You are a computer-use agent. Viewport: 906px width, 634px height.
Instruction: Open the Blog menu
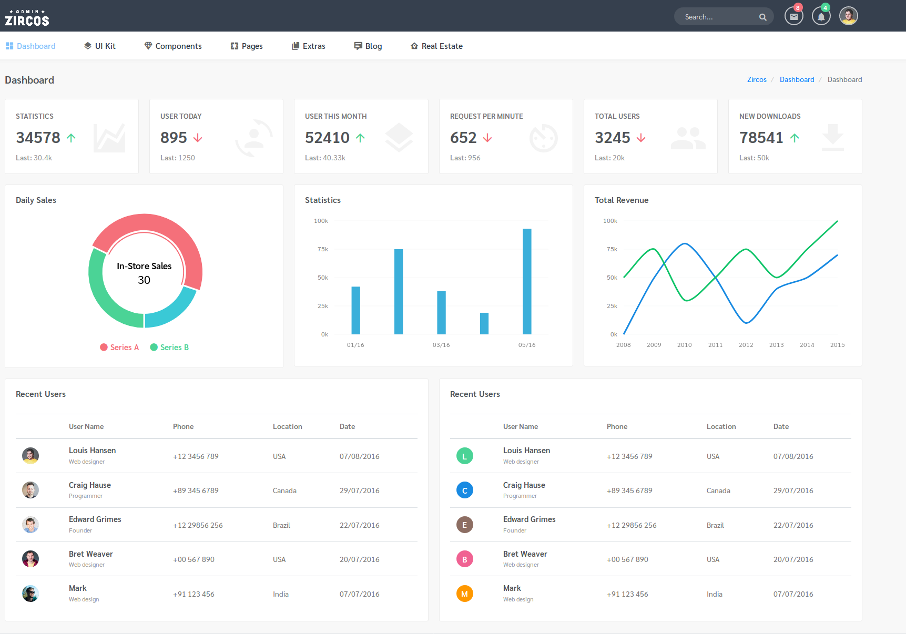tap(368, 46)
